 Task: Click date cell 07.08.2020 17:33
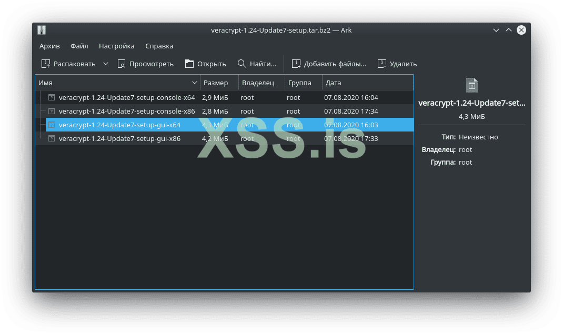(351, 138)
